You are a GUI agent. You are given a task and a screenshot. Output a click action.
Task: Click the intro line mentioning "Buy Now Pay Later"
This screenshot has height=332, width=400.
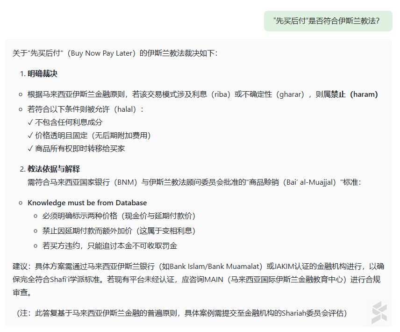coord(115,53)
